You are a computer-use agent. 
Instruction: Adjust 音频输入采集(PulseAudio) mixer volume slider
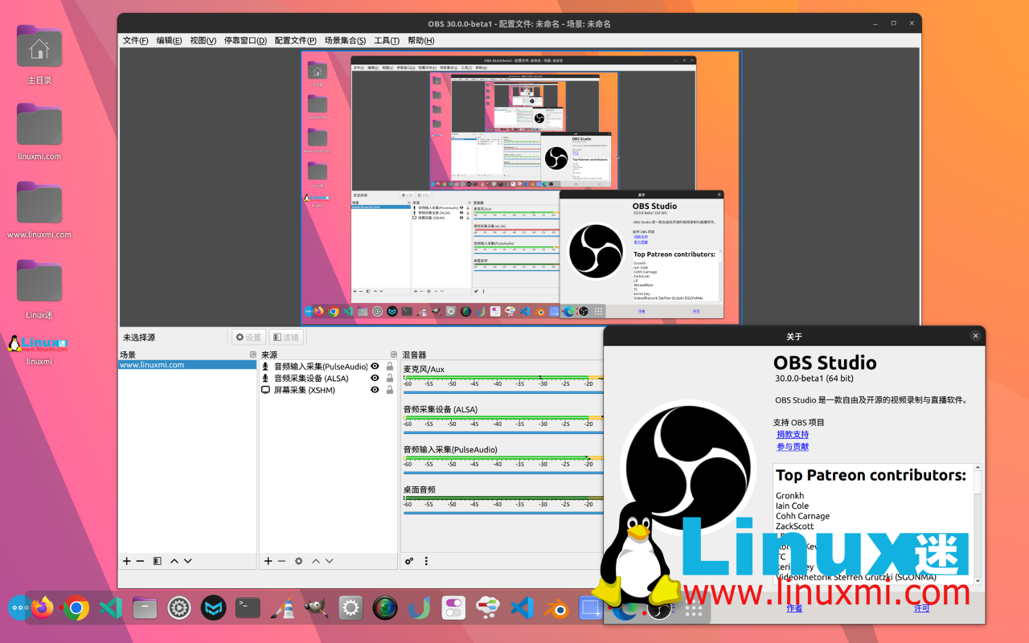(x=503, y=473)
